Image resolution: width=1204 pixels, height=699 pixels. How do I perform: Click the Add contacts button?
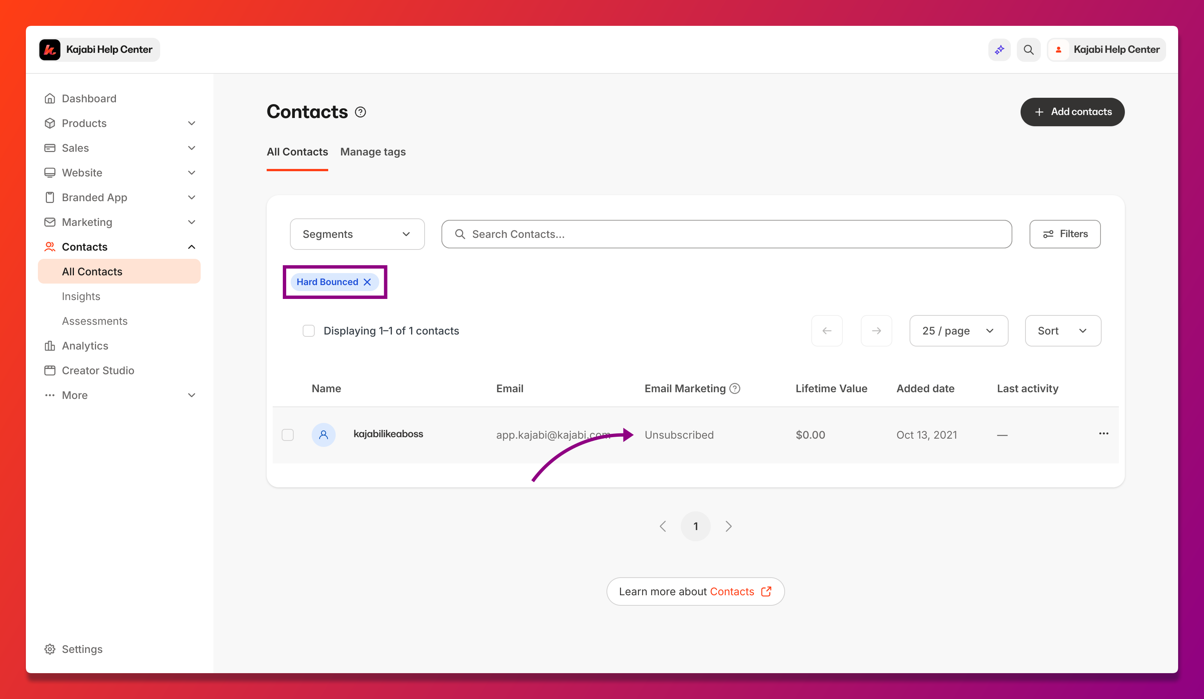click(x=1072, y=112)
